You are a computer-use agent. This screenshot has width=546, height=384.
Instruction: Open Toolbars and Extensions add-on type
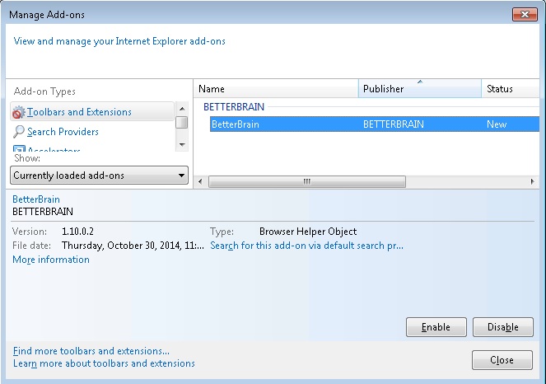(x=92, y=112)
